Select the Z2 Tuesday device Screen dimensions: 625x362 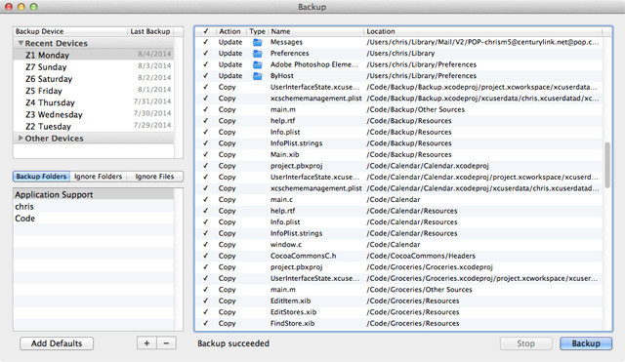point(94,126)
